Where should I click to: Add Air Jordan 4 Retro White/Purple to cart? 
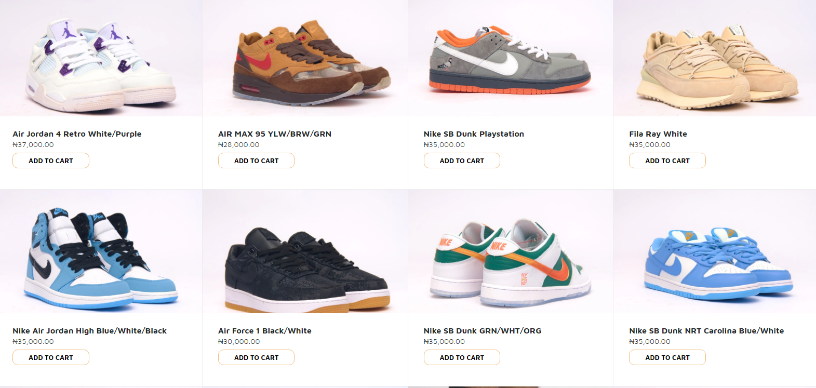click(51, 160)
